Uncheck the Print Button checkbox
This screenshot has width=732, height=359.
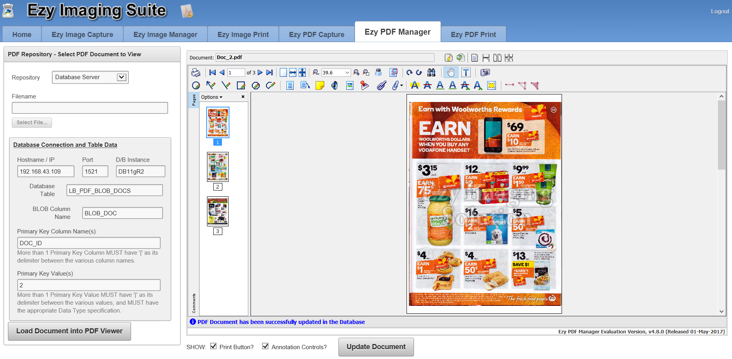pos(213,346)
